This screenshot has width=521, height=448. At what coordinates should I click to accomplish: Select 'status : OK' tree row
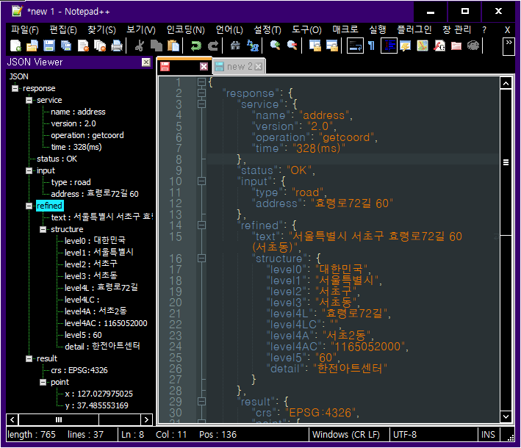click(x=57, y=159)
